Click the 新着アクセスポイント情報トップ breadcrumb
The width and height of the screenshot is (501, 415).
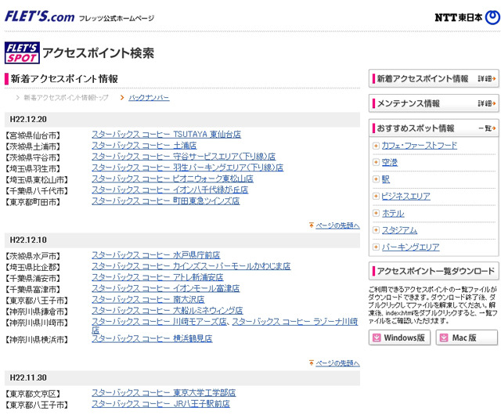tap(66, 98)
